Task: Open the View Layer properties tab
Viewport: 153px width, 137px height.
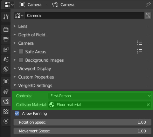Action: point(6,49)
